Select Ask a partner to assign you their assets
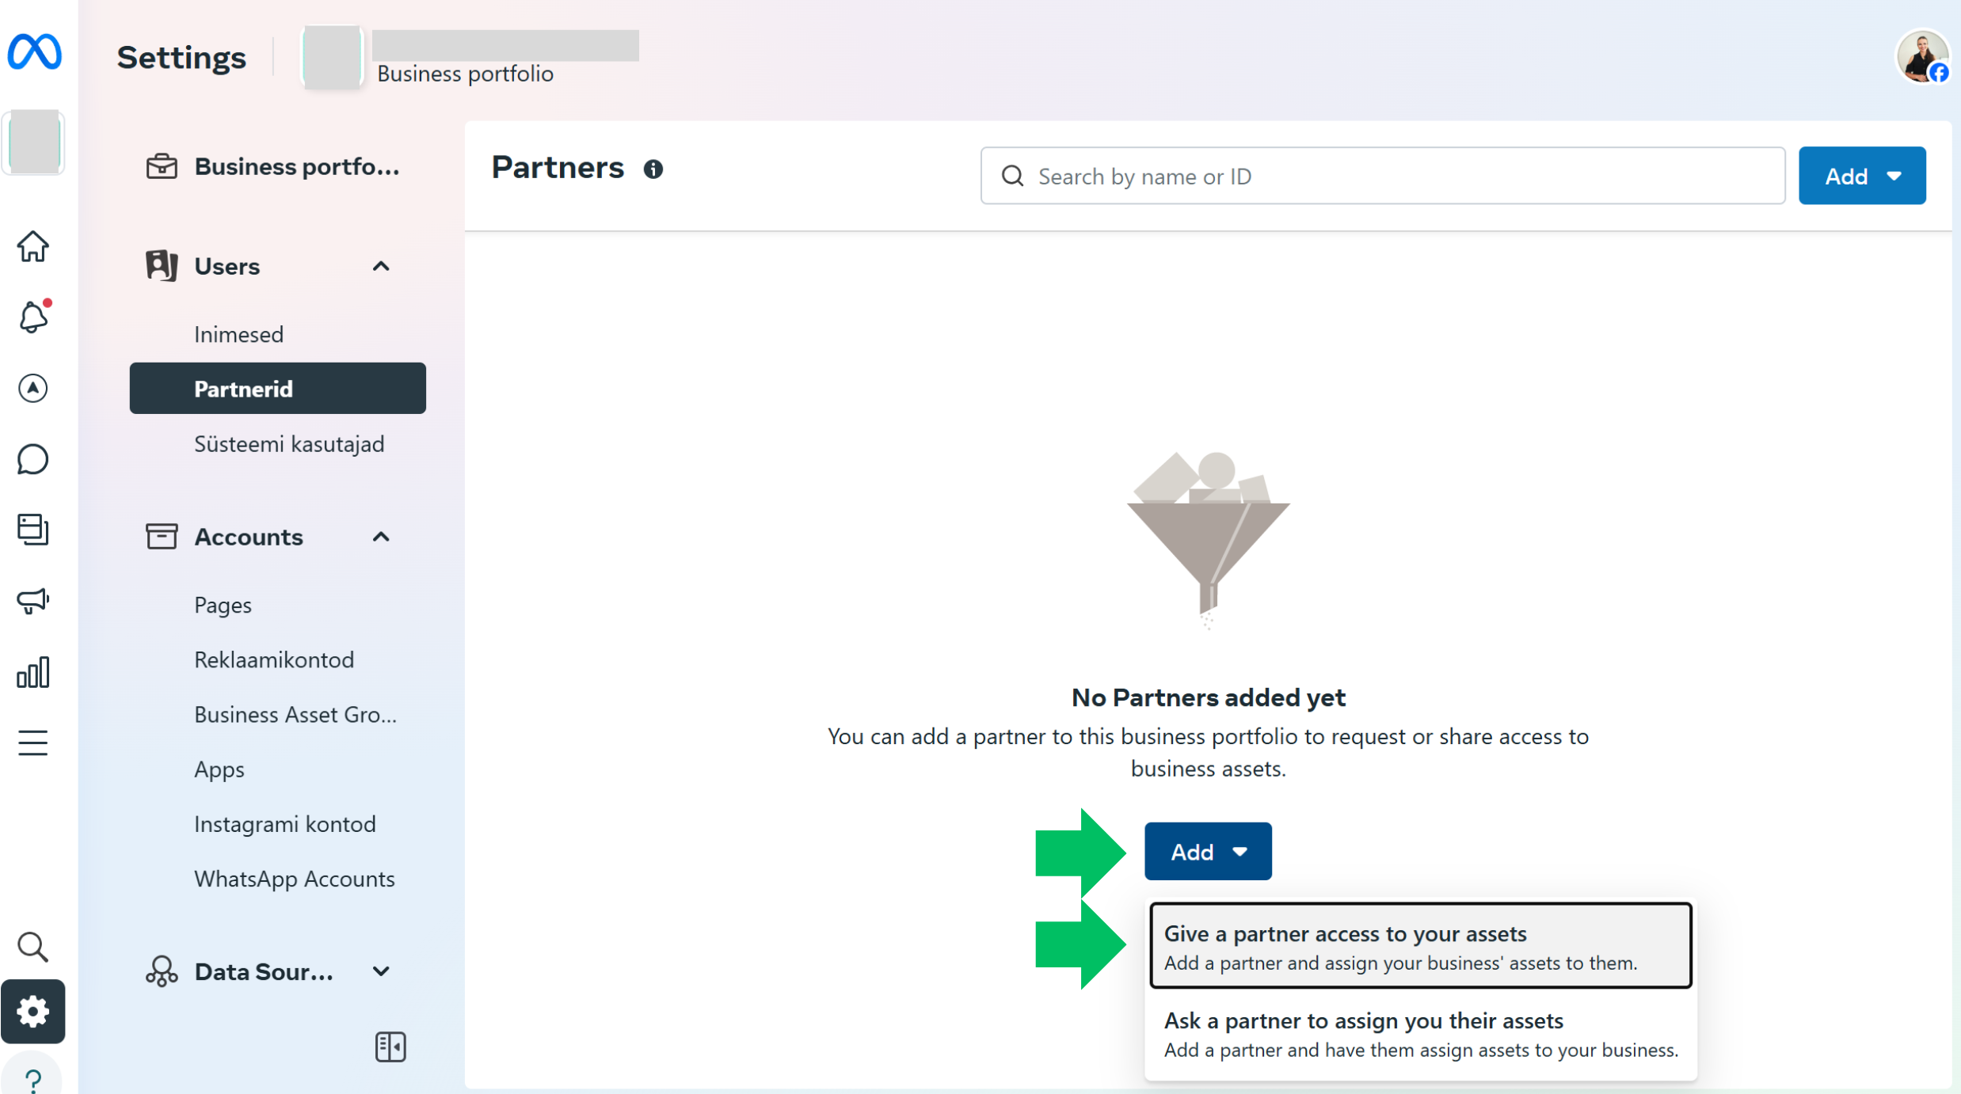1961x1094 pixels. click(x=1420, y=1033)
